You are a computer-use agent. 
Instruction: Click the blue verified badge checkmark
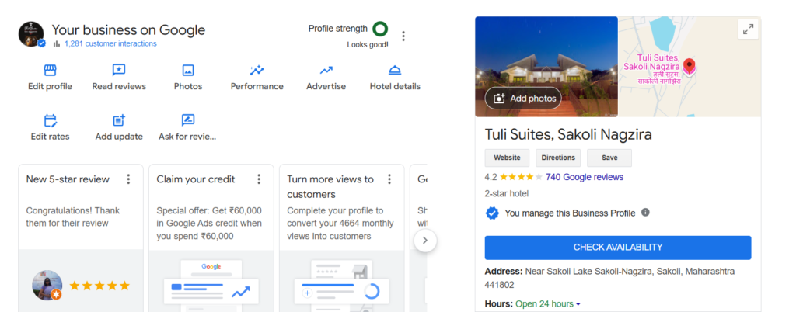pyautogui.click(x=492, y=213)
